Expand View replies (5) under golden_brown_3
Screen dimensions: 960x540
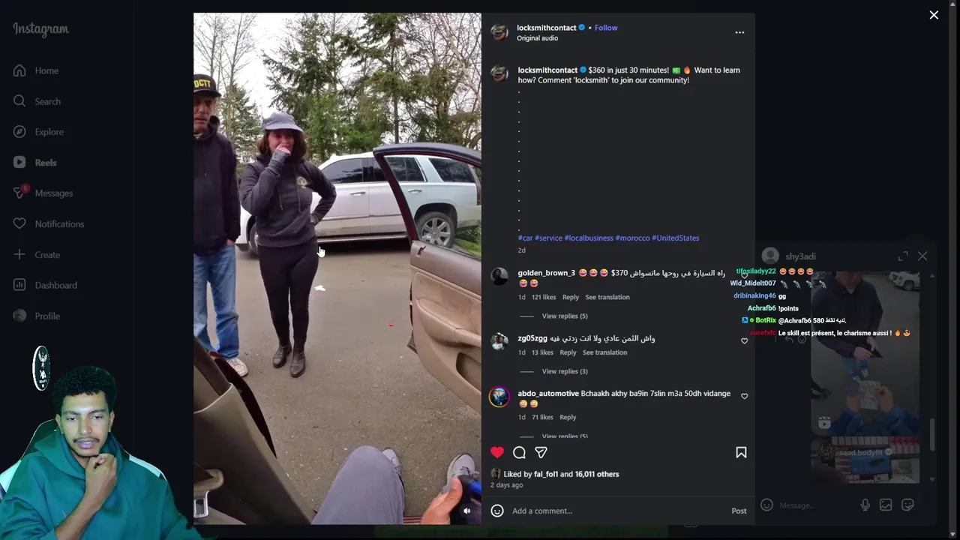pos(565,316)
